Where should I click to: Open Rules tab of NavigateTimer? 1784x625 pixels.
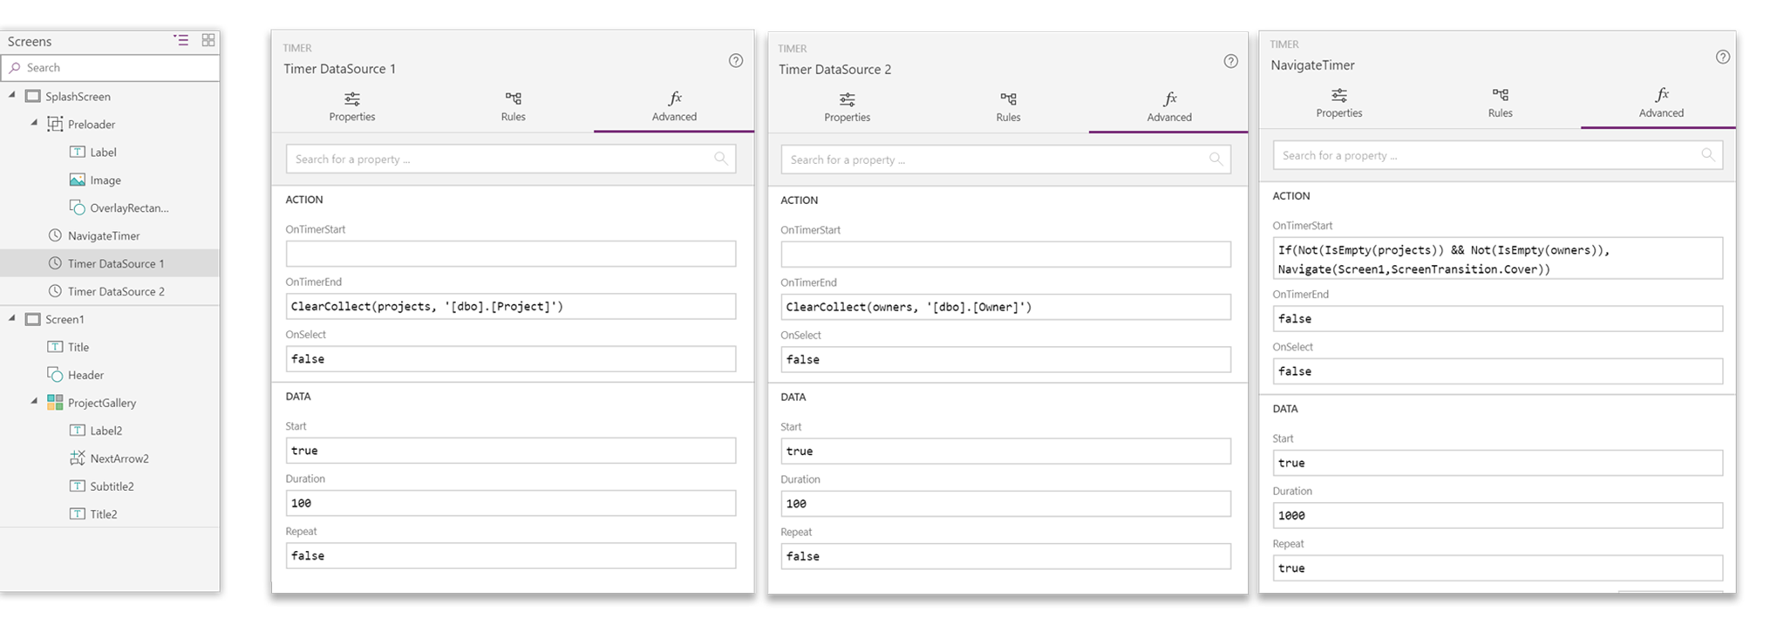click(x=1501, y=104)
